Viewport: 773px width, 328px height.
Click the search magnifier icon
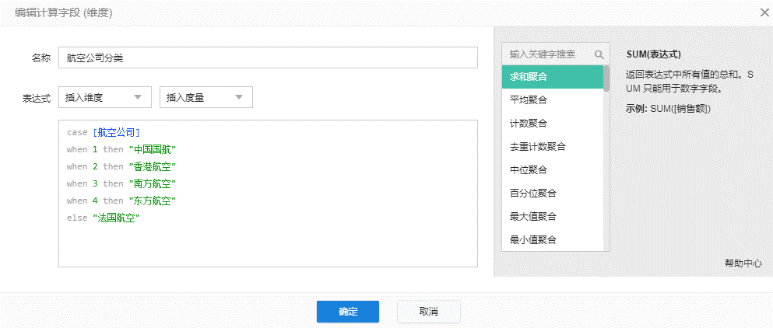point(599,55)
